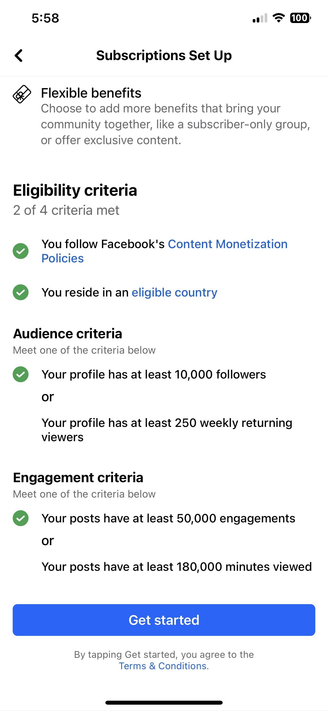The height and width of the screenshot is (711, 328).
Task: Open the Terms & Conditions link
Action: (x=163, y=666)
